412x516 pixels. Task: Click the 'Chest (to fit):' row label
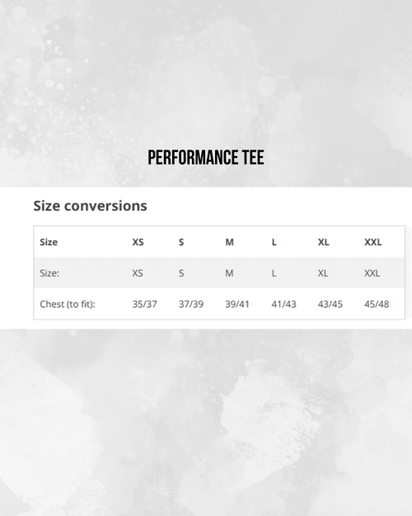(68, 304)
